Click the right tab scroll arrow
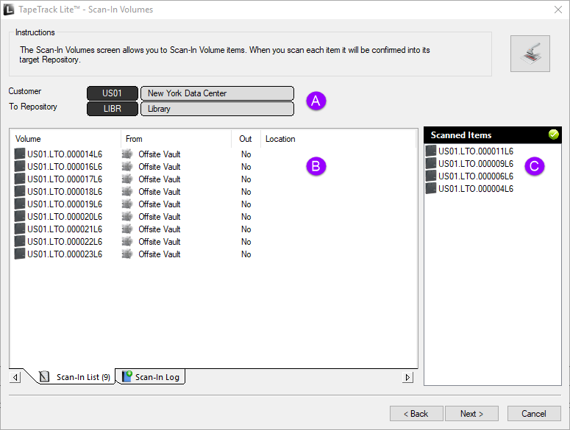Screen dimensions: 570x430 point(407,377)
